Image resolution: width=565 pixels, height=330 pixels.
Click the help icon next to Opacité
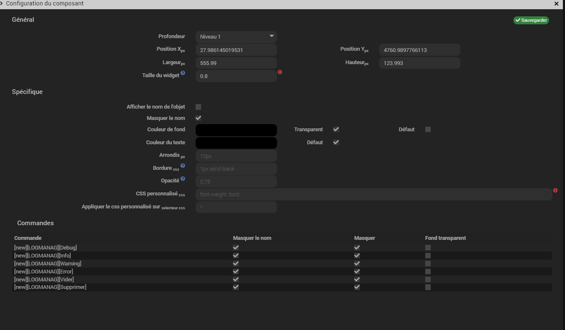coord(183,179)
